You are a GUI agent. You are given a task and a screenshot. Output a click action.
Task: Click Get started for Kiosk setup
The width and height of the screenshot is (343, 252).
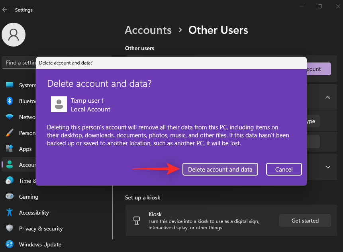305,221
